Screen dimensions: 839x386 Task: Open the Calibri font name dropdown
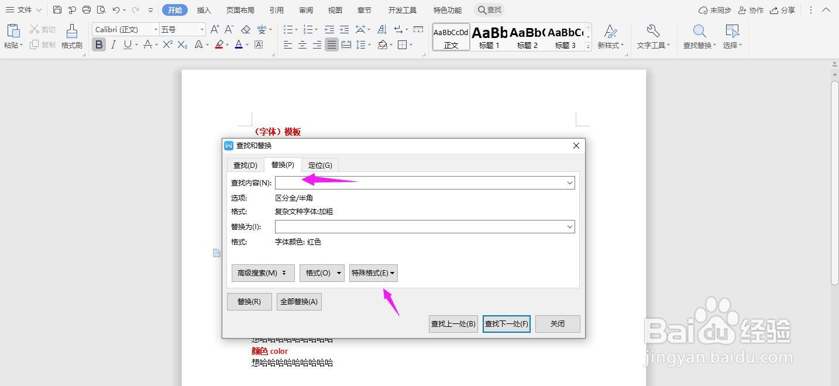(x=156, y=29)
